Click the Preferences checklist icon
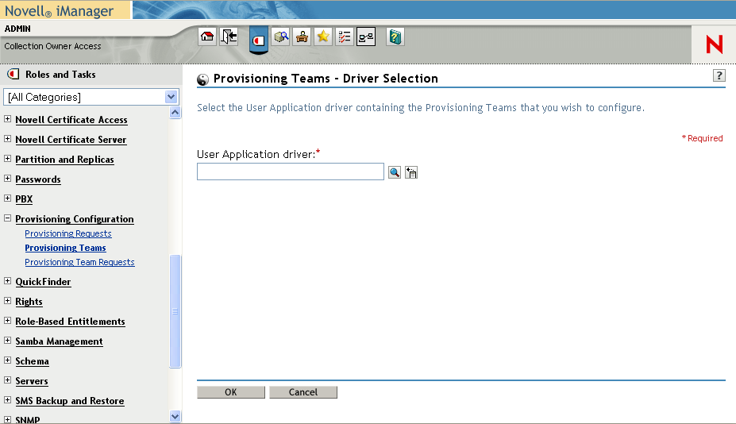The height and width of the screenshot is (424, 736). click(x=345, y=37)
